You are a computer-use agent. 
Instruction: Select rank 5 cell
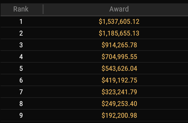21,68
